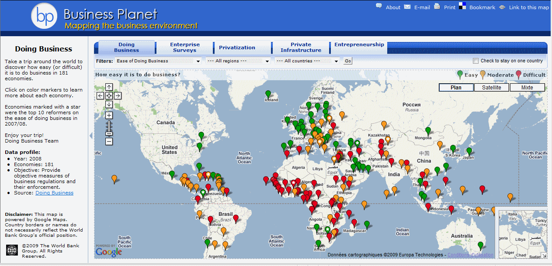Open the All countries dropdown
Screen dimensions: 552x266
(307, 61)
